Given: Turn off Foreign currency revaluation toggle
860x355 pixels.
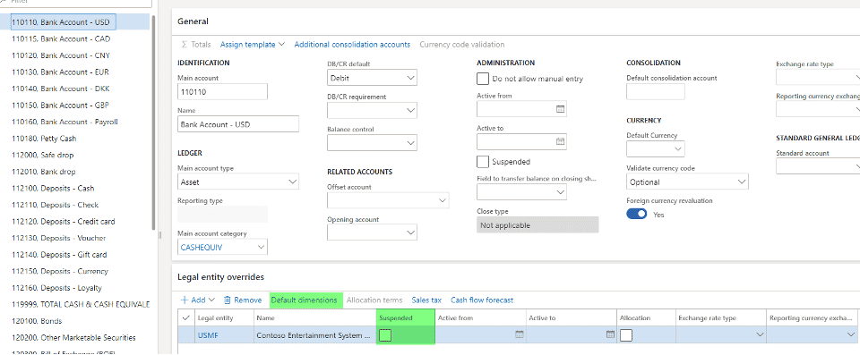Looking at the screenshot, I should coord(637,215).
